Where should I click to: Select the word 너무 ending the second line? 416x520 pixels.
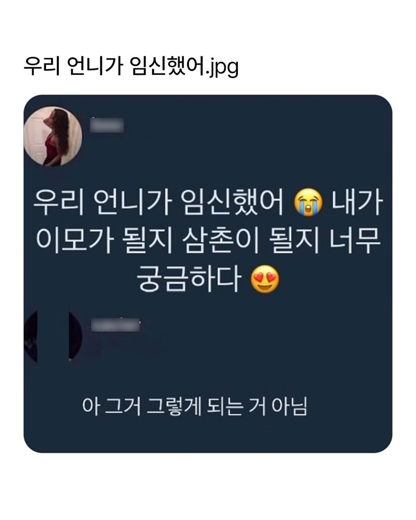(356, 241)
